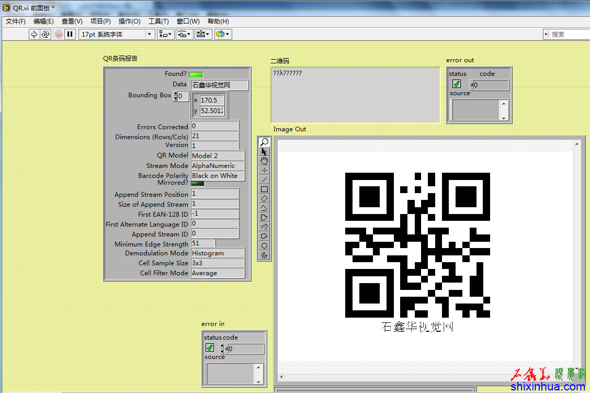Increment the Bounding Box array index

pos(175,93)
